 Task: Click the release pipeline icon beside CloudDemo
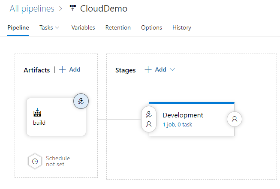click(72, 9)
